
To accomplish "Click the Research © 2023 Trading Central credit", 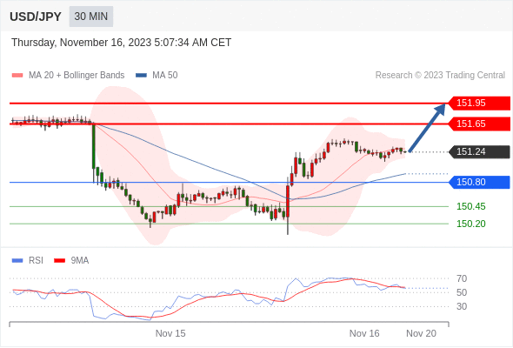I will (440, 76).
